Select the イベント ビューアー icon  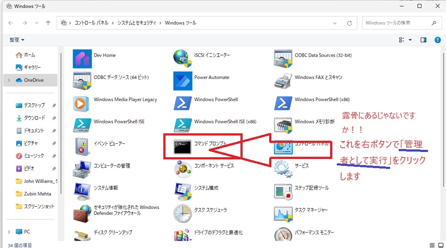point(81,147)
